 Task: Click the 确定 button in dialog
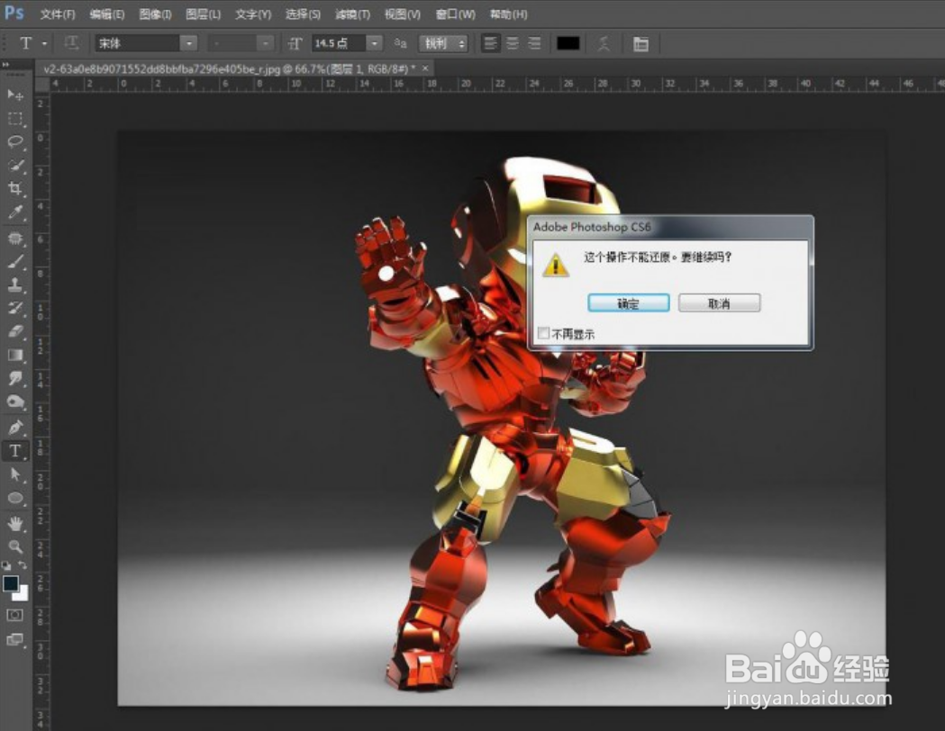(x=628, y=302)
